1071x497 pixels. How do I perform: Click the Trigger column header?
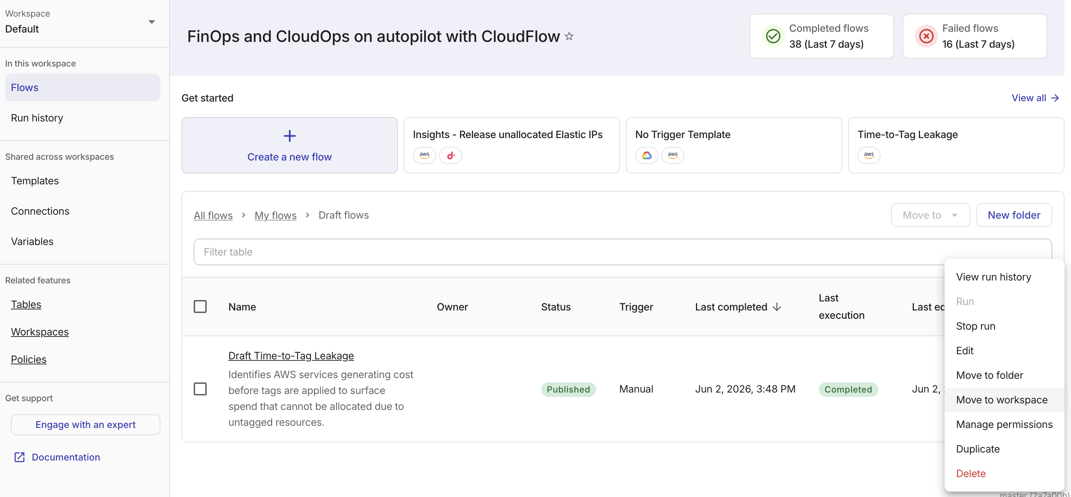coord(636,307)
